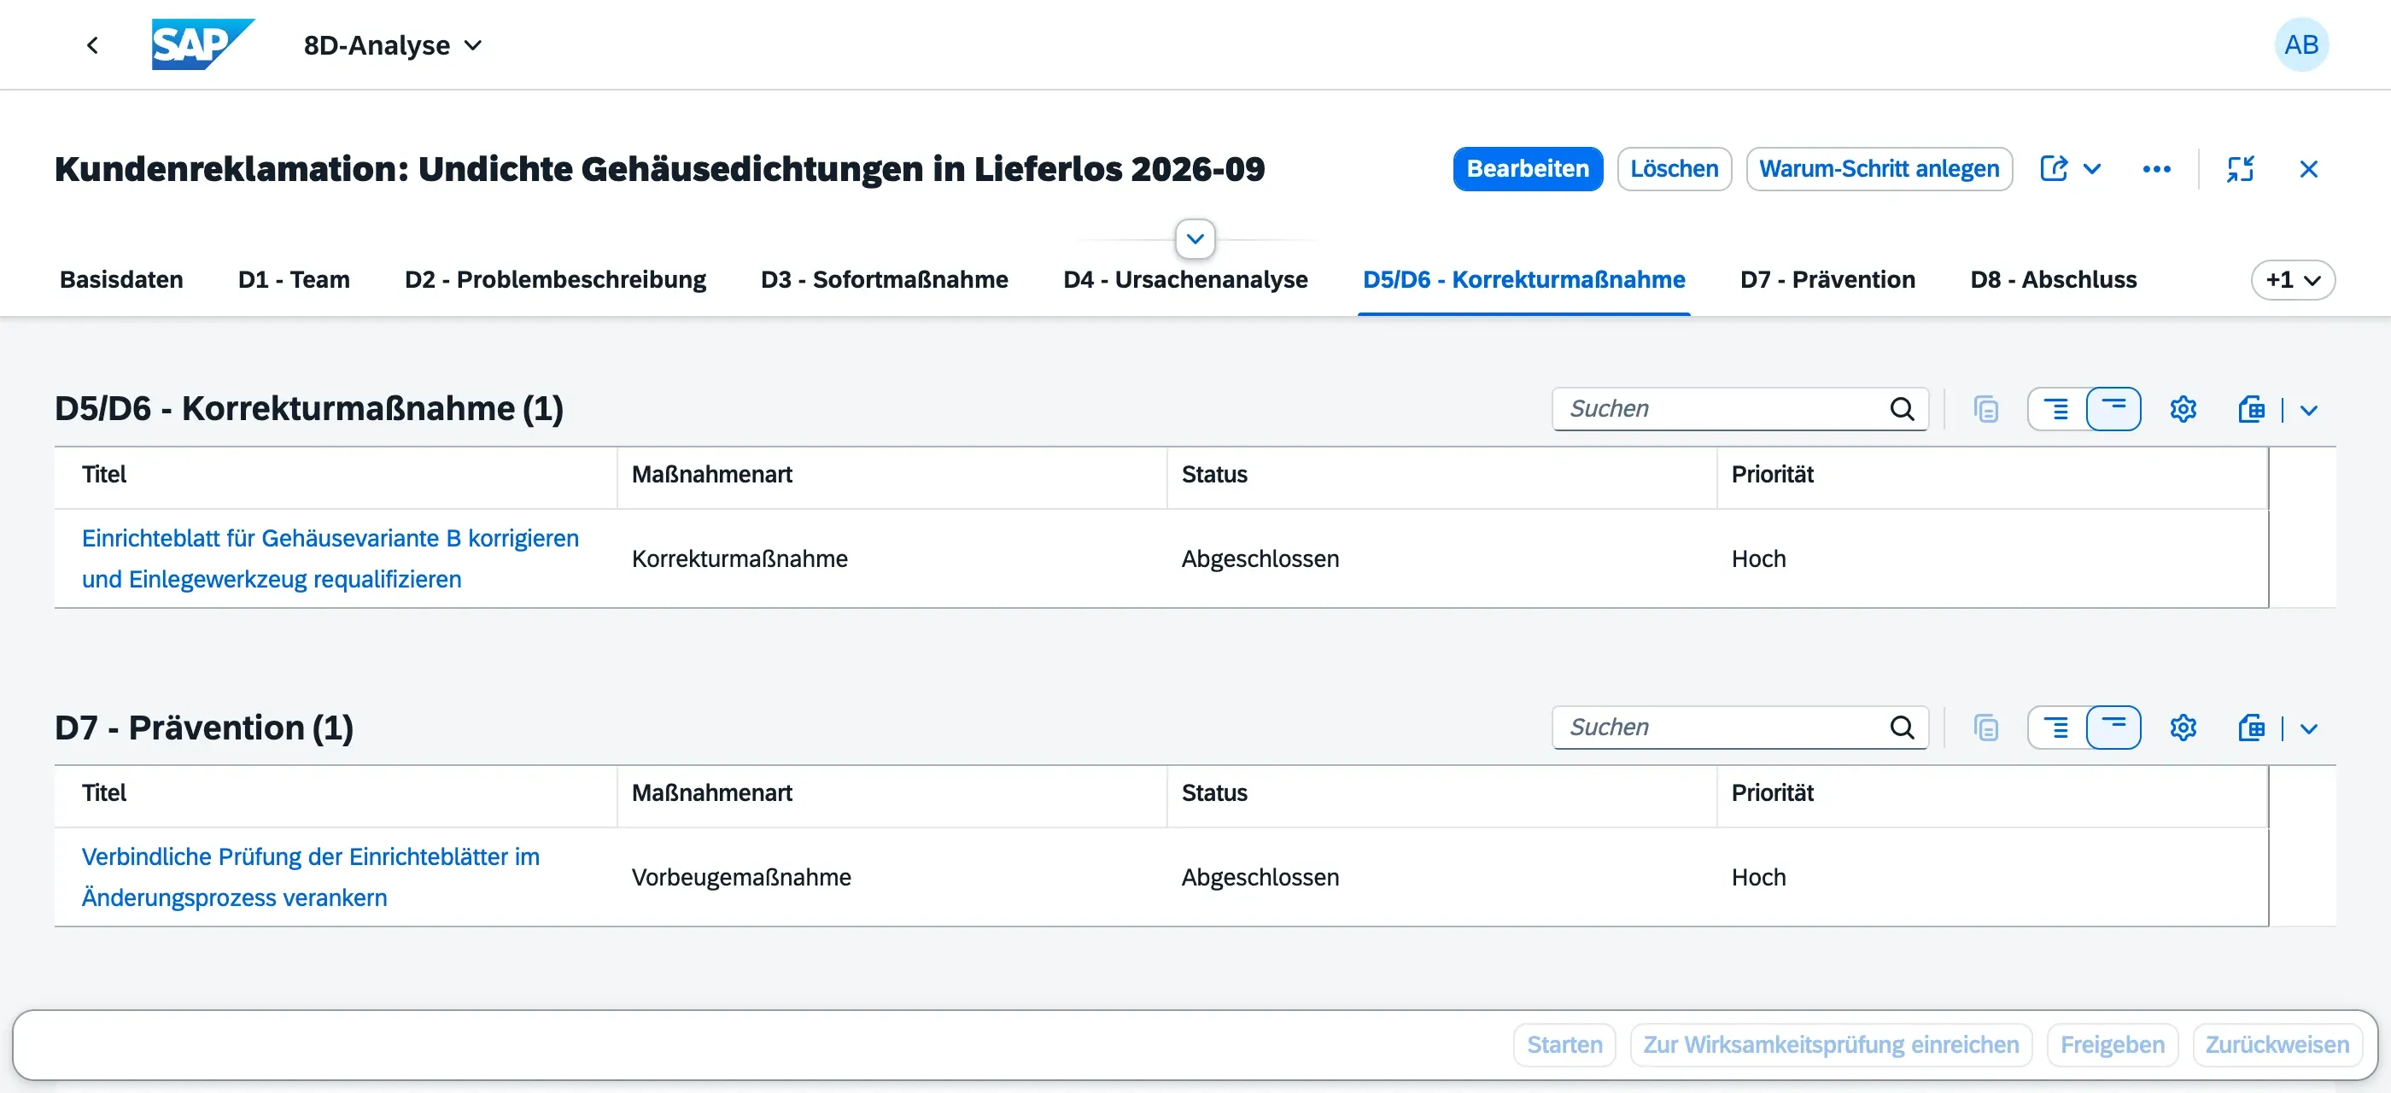This screenshot has height=1093, width=2391.
Task: Copy icon in D7 table toolbar
Action: (x=1985, y=728)
